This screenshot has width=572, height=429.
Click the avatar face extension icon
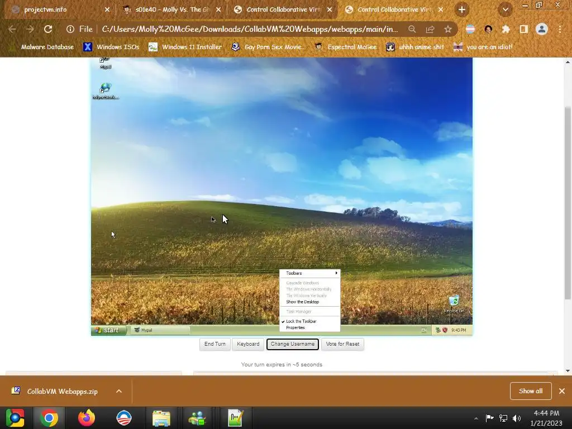(488, 29)
